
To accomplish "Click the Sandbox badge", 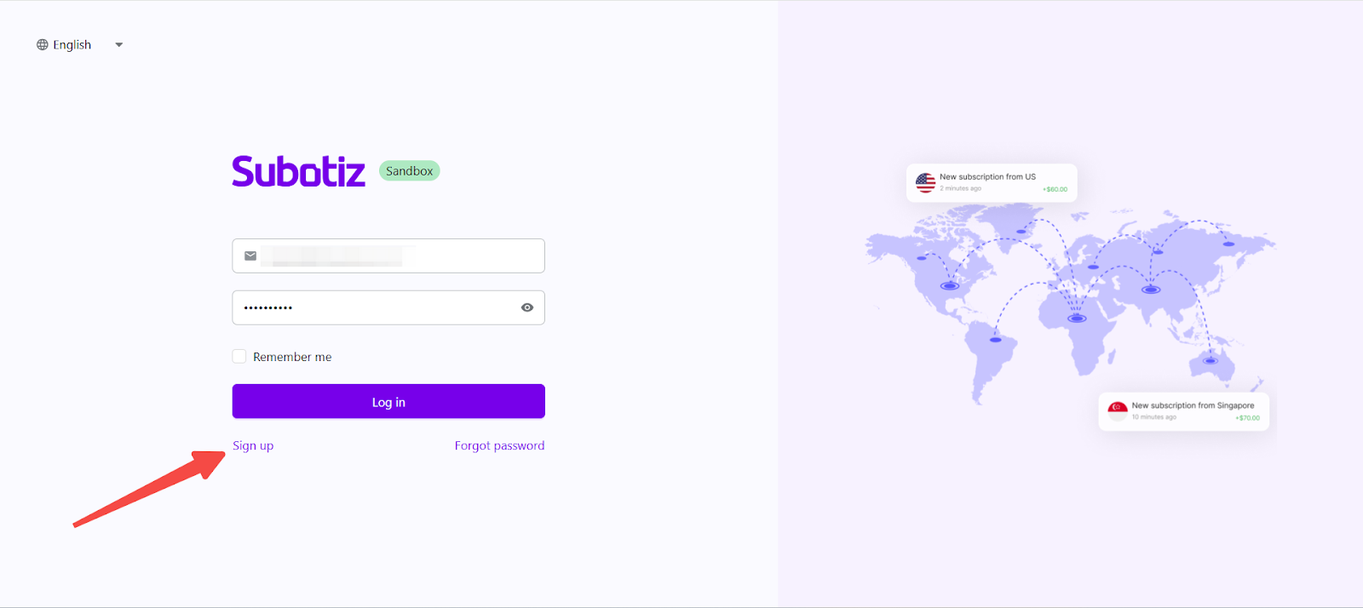I will pos(409,171).
